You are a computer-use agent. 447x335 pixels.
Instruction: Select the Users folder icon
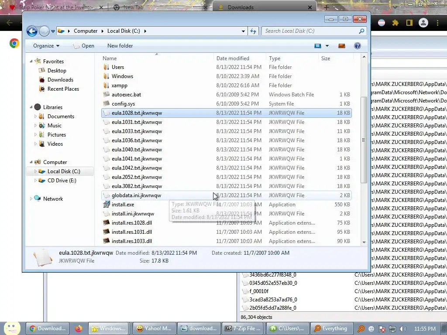[107, 67]
